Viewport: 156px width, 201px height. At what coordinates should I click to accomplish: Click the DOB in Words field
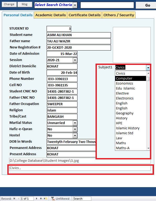tap(71, 142)
